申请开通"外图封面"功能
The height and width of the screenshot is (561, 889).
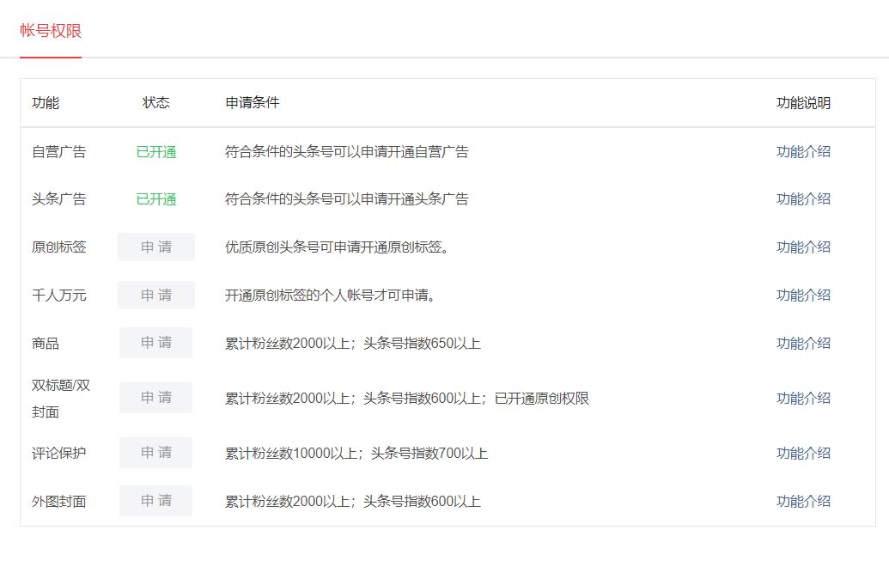click(155, 501)
